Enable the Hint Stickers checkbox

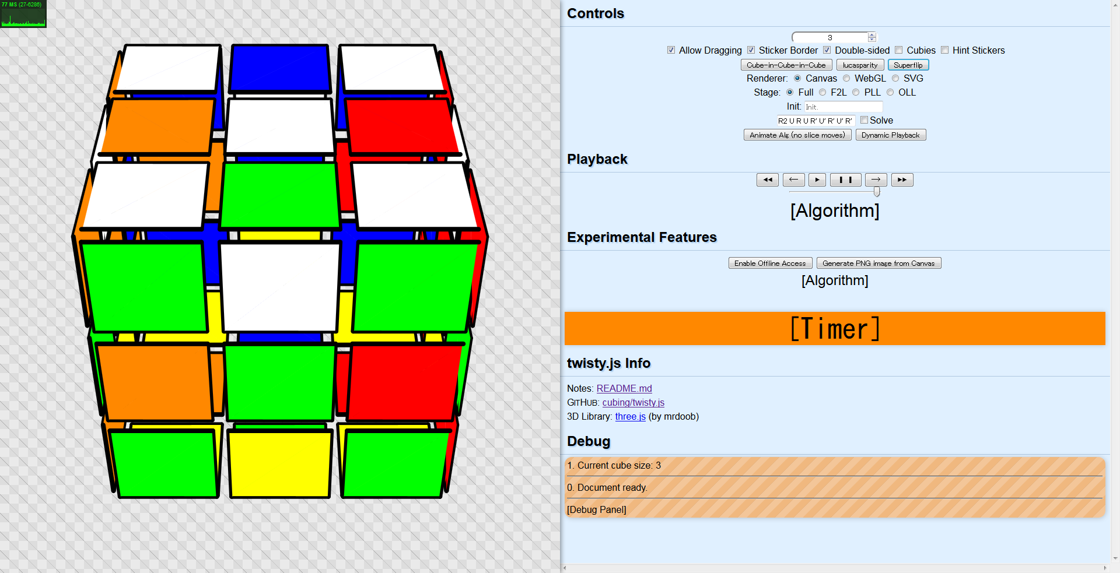tap(944, 50)
